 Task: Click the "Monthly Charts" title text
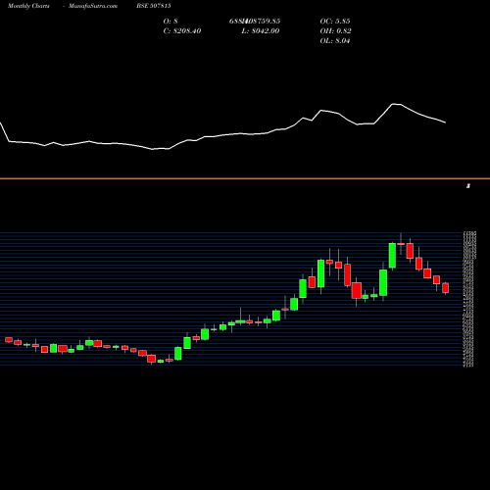[x=28, y=6]
